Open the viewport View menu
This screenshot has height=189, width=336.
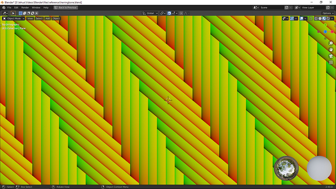pos(30,19)
